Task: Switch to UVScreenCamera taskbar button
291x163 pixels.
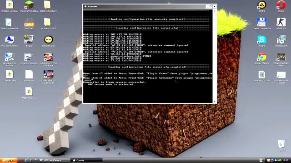Action: pyautogui.click(x=54, y=160)
